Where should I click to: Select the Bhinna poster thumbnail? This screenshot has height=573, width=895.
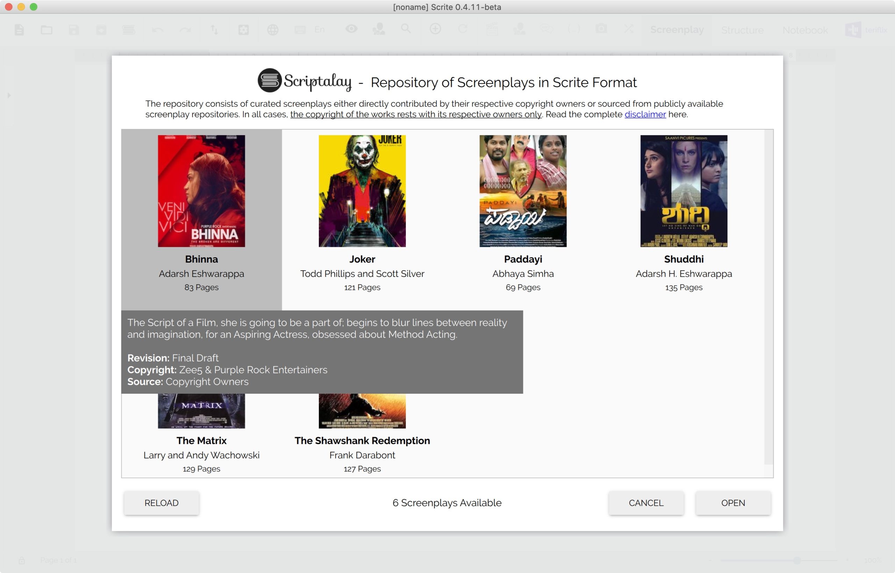pyautogui.click(x=201, y=191)
